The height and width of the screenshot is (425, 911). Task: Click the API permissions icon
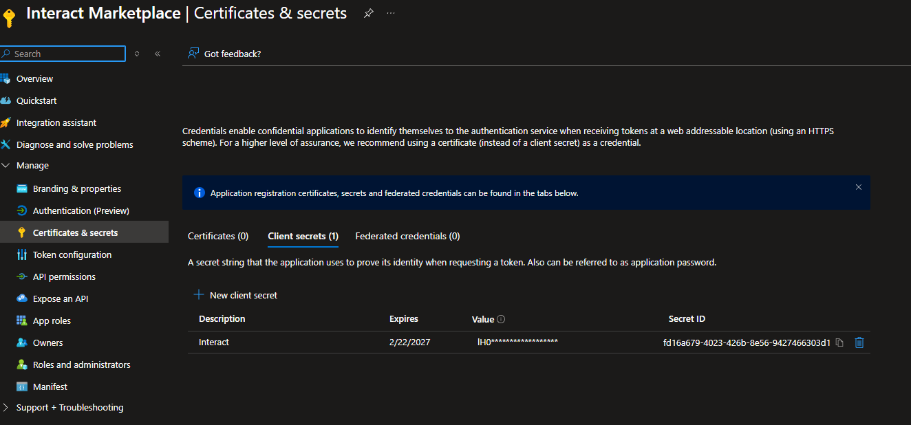point(21,276)
